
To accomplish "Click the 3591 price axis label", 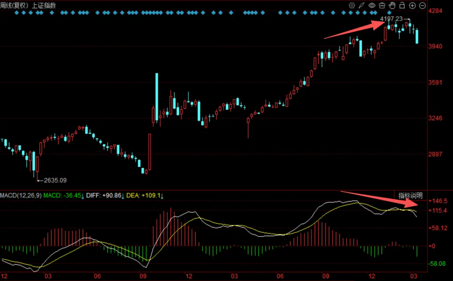I will coord(435,82).
